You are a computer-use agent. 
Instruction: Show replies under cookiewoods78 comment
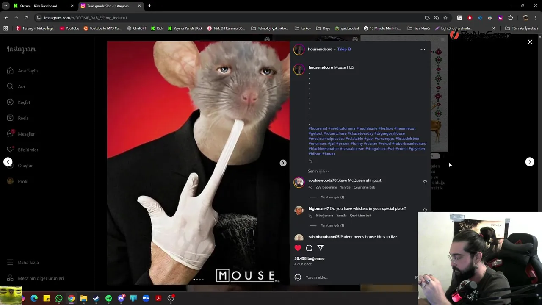(x=332, y=197)
